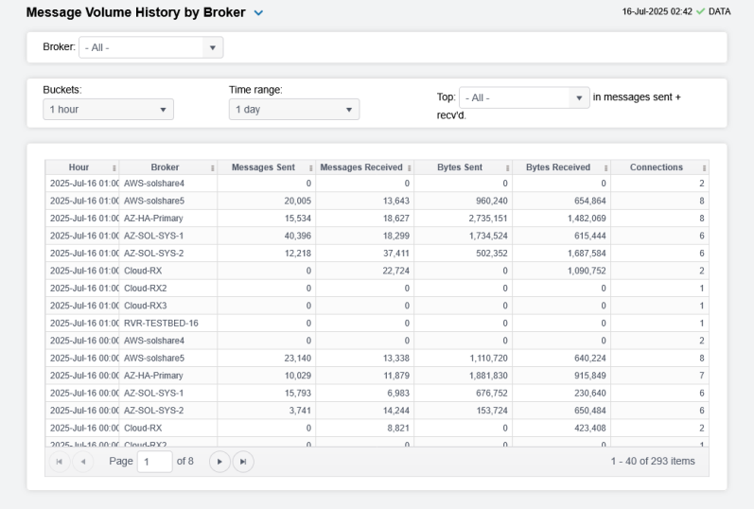Expand the Top messages dropdown

click(x=578, y=97)
